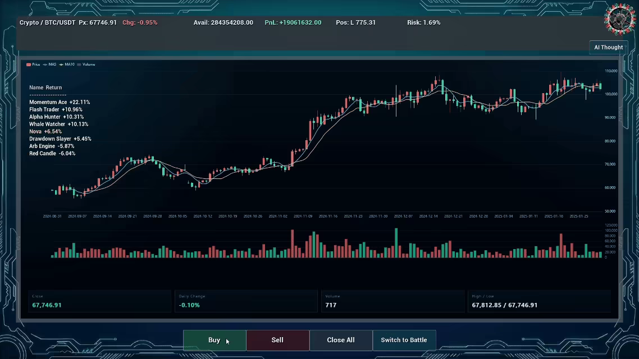Image resolution: width=639 pixels, height=359 pixels.
Task: Select Arb Engine -5.87% leaderboard row
Action: tap(52, 146)
